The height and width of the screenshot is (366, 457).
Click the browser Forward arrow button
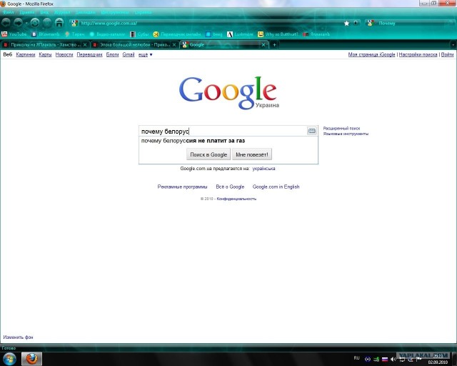pos(18,23)
